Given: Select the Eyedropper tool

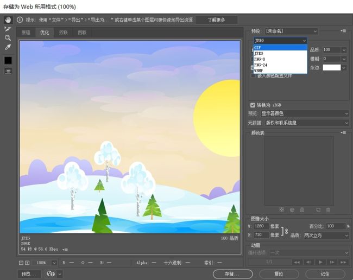Looking at the screenshot, I should pyautogui.click(x=8, y=47).
